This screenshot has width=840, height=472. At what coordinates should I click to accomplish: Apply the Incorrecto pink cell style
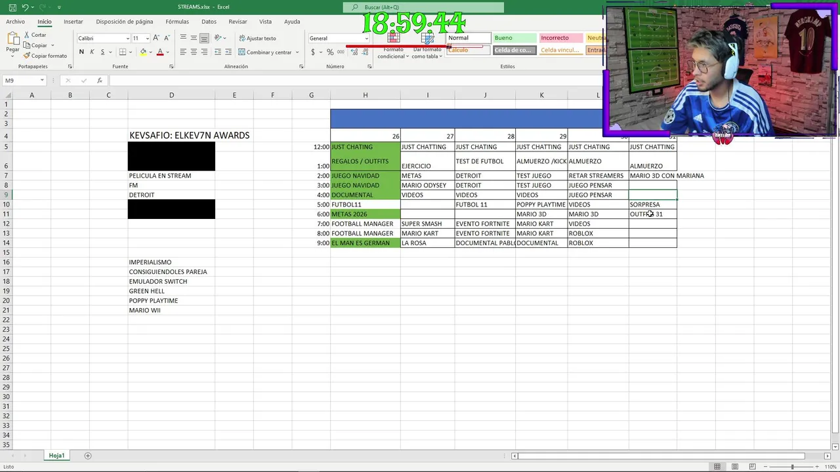click(x=560, y=38)
